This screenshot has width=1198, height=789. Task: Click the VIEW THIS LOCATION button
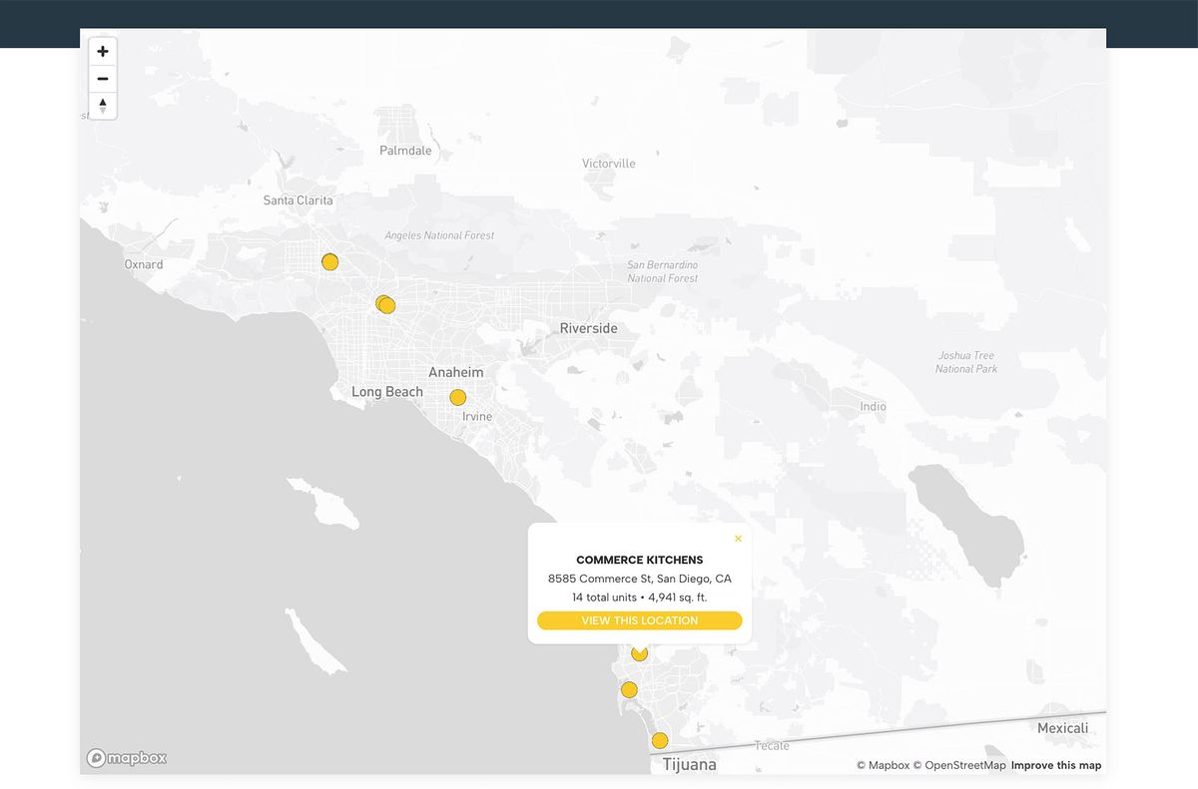click(x=639, y=620)
